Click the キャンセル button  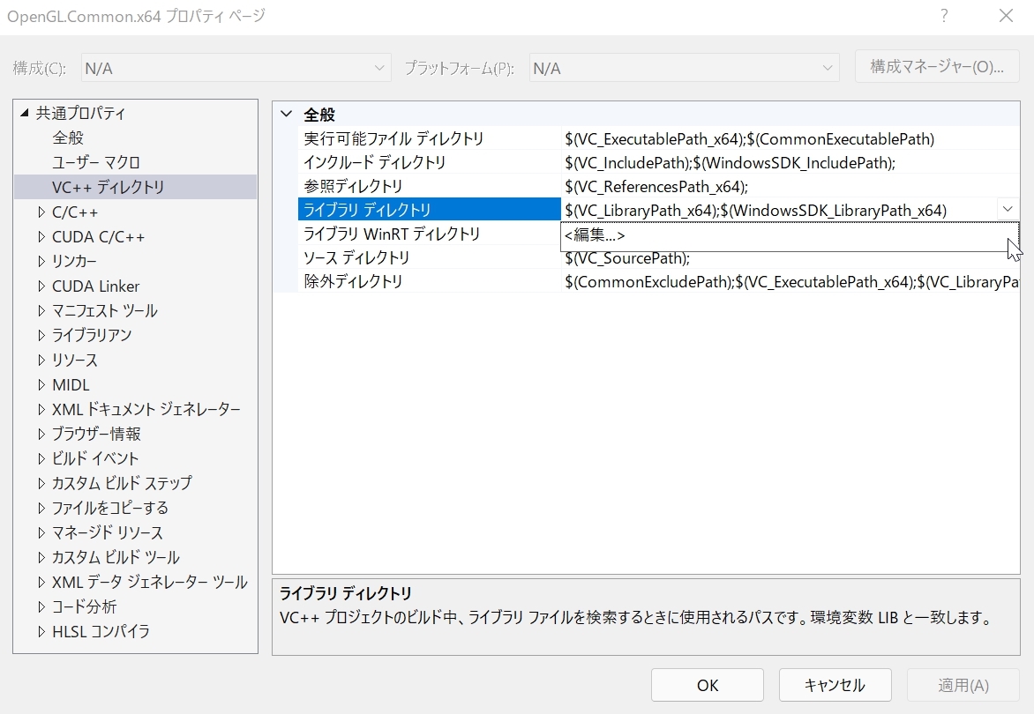[x=835, y=685]
